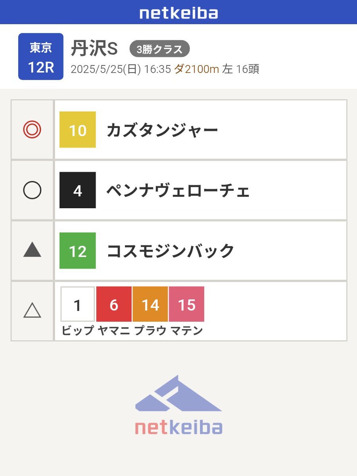Click the single circle rival mark icon
357x476 pixels.
(32, 190)
